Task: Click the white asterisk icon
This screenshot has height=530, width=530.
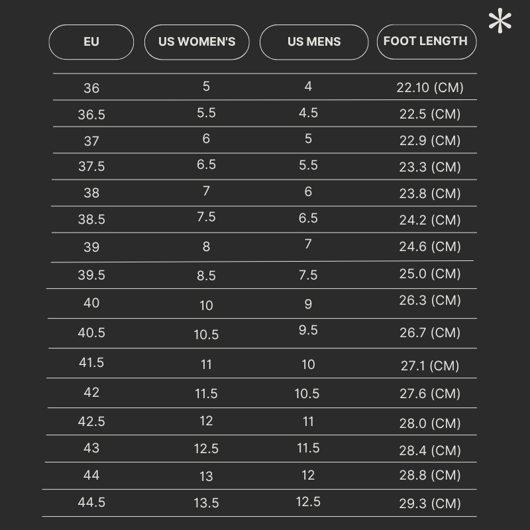Action: coord(500,22)
